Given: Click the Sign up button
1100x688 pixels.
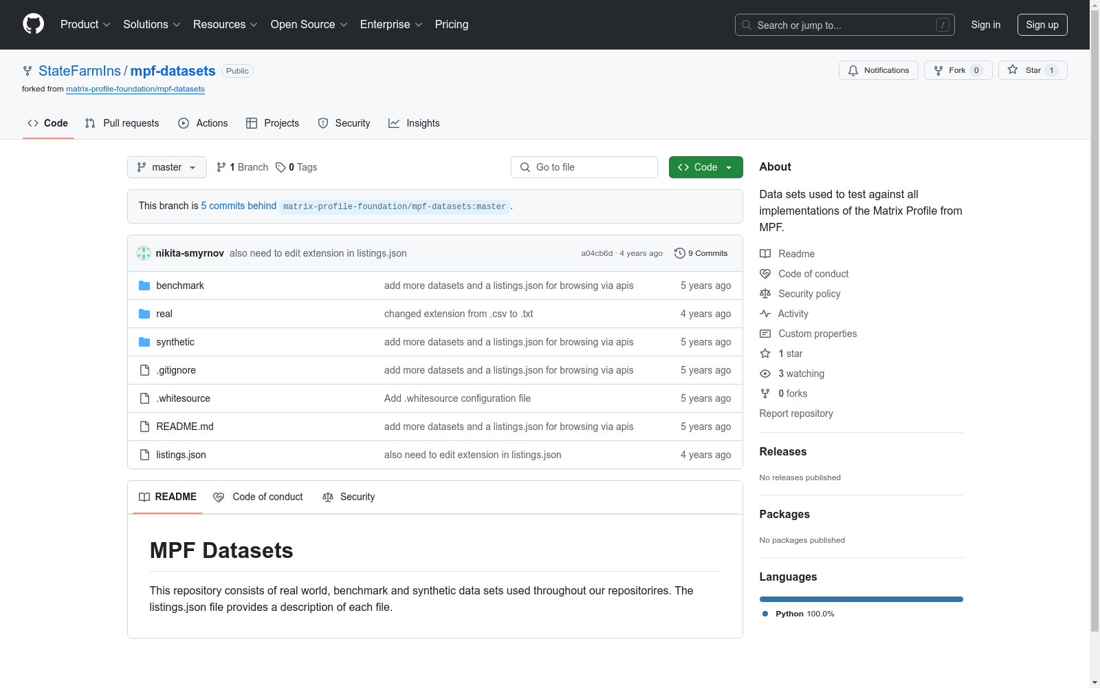Looking at the screenshot, I should pyautogui.click(x=1042, y=25).
